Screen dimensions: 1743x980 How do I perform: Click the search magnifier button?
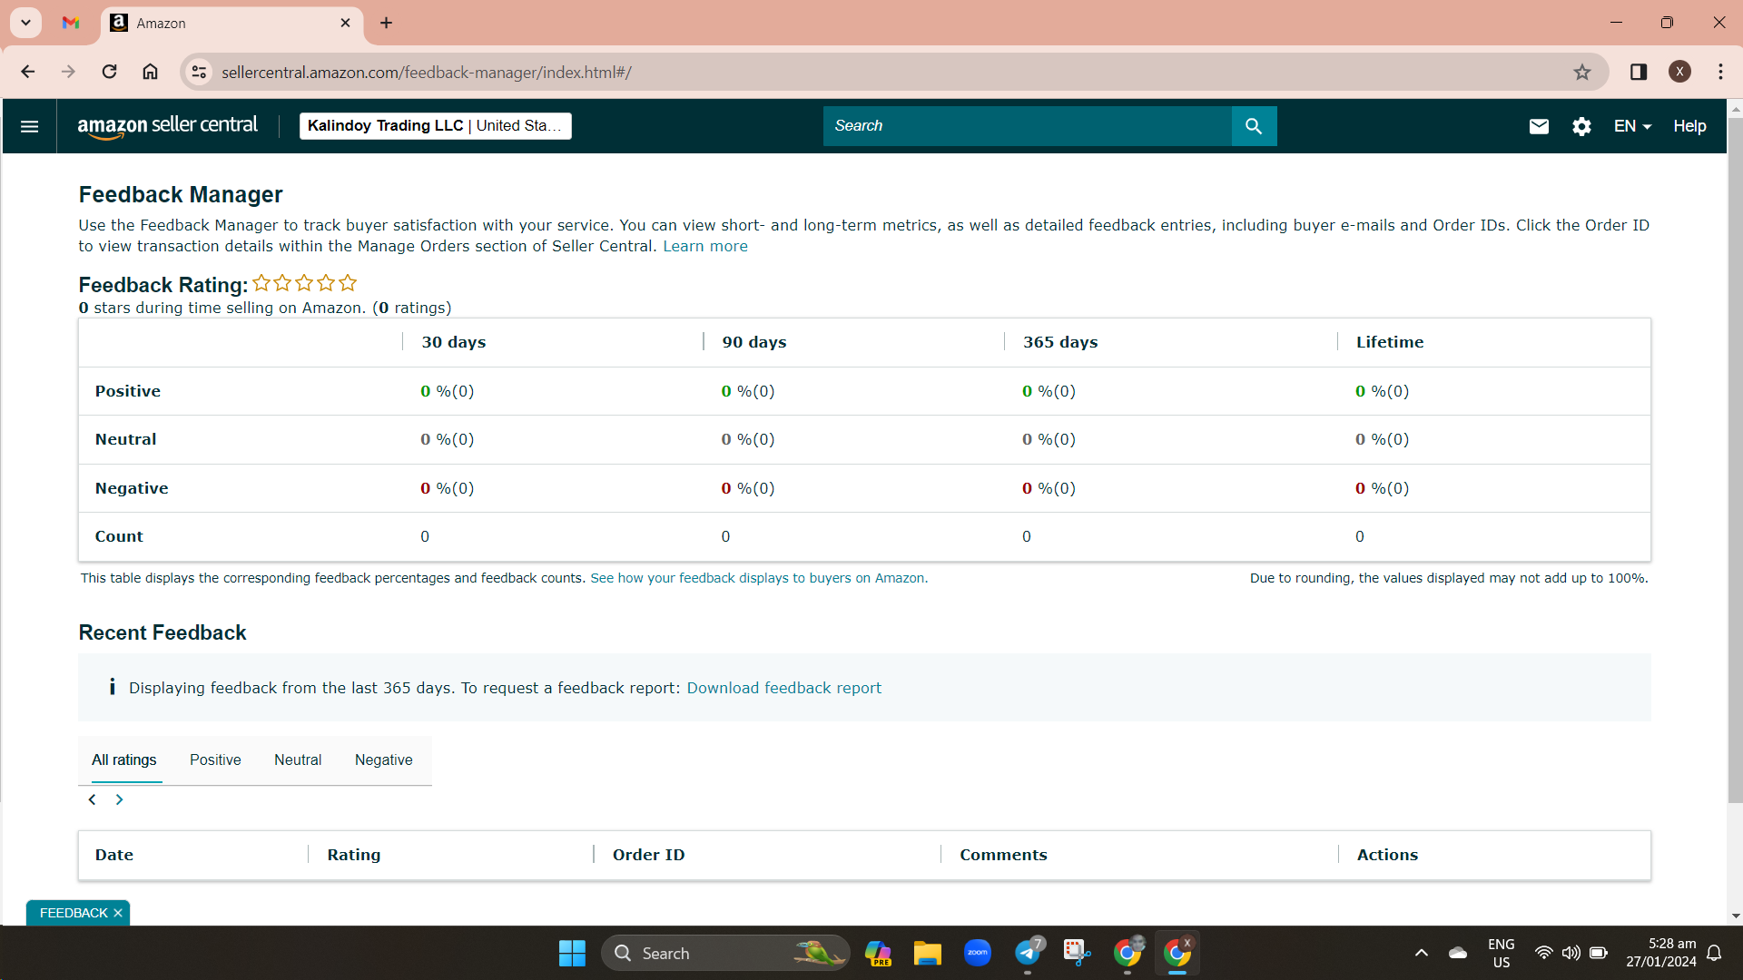point(1254,126)
